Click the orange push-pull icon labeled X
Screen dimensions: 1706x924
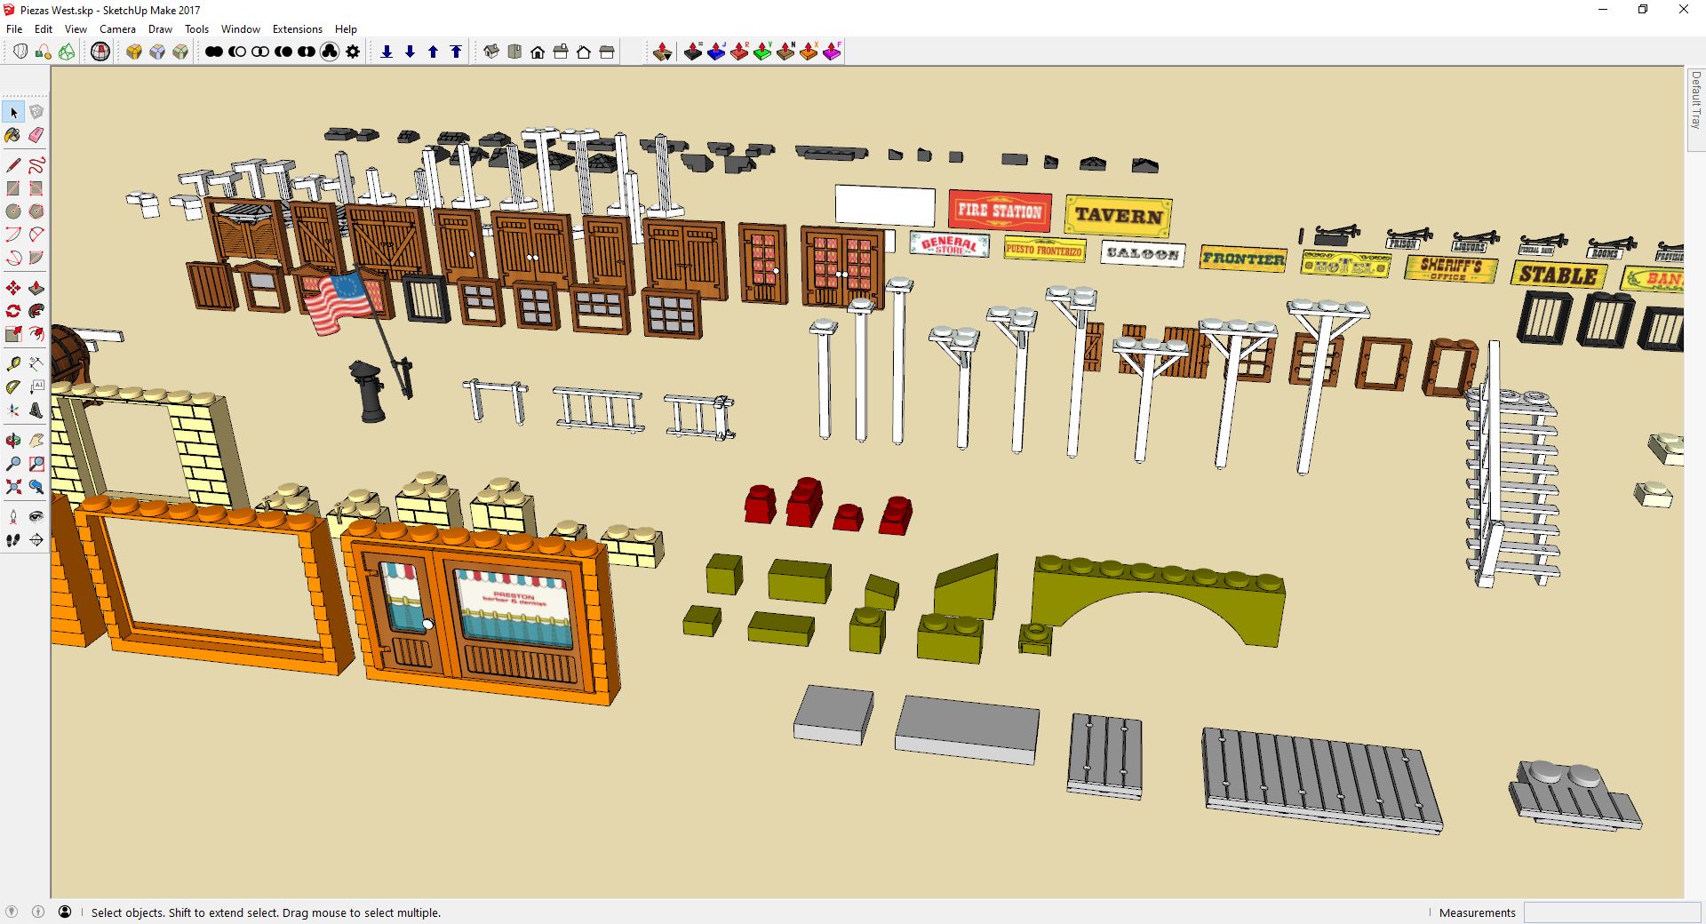809,52
